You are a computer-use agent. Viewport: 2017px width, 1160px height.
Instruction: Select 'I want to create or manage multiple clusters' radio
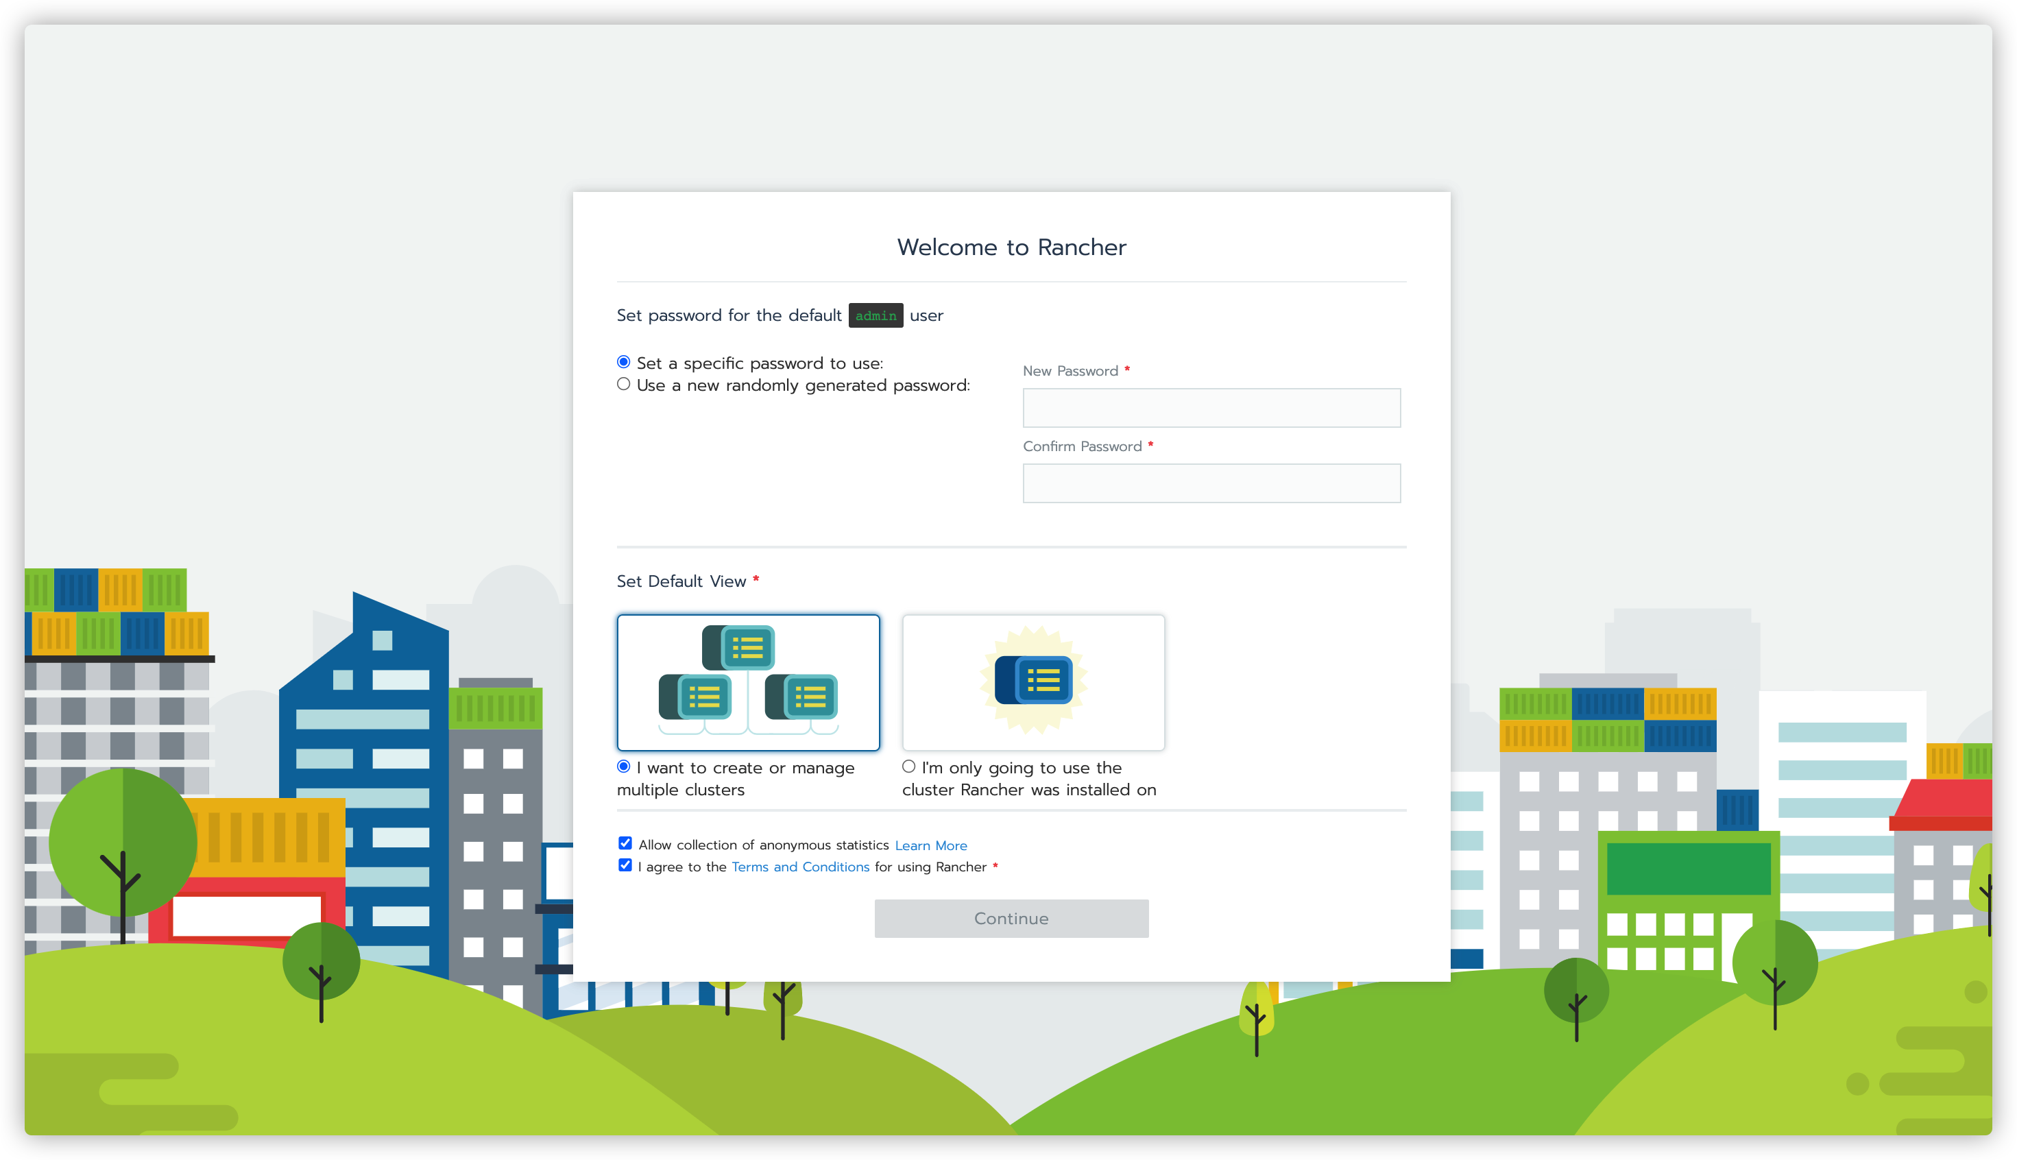pyautogui.click(x=624, y=766)
